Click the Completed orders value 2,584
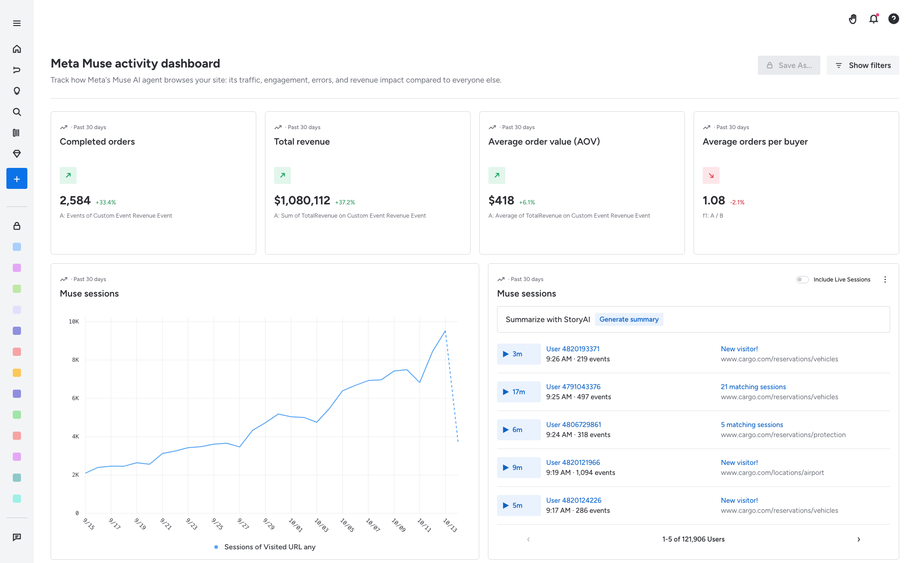 [x=75, y=200]
